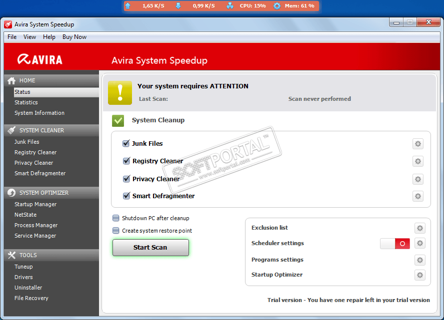The image size is (444, 320).
Task: Click the Programs settings label
Action: tap(277, 260)
